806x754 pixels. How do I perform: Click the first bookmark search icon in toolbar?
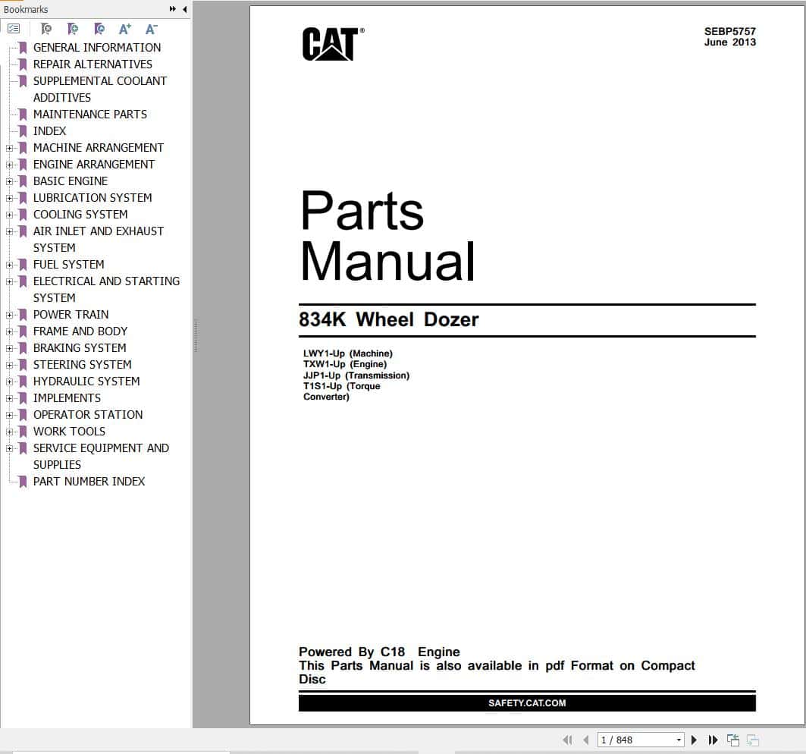[x=46, y=29]
